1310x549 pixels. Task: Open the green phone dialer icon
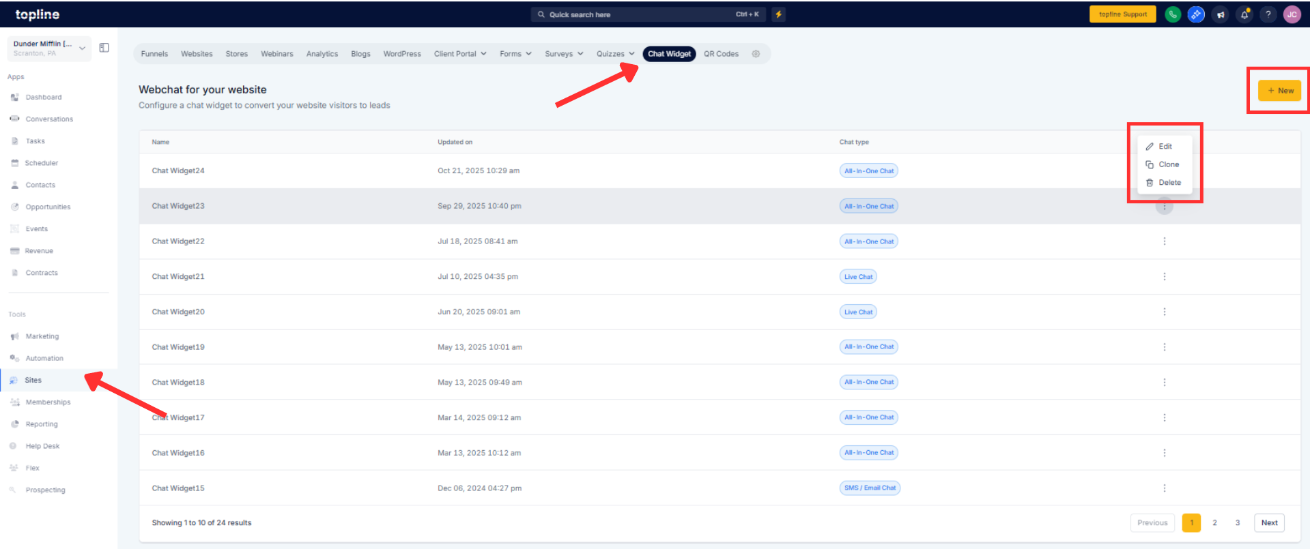1173,14
